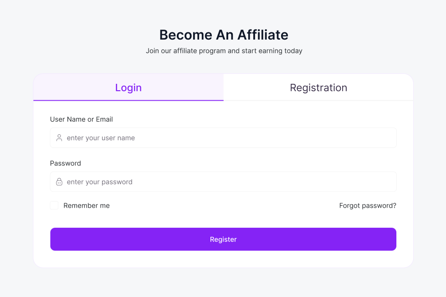446x297 pixels.
Task: Click the word "Email" in the username label
Action: click(104, 119)
